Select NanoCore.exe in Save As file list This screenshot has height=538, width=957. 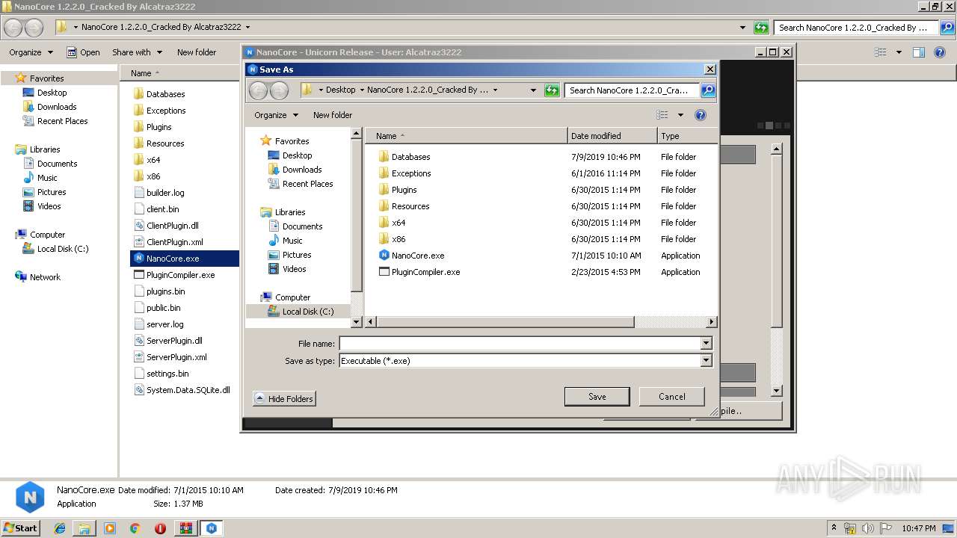pyautogui.click(x=418, y=256)
